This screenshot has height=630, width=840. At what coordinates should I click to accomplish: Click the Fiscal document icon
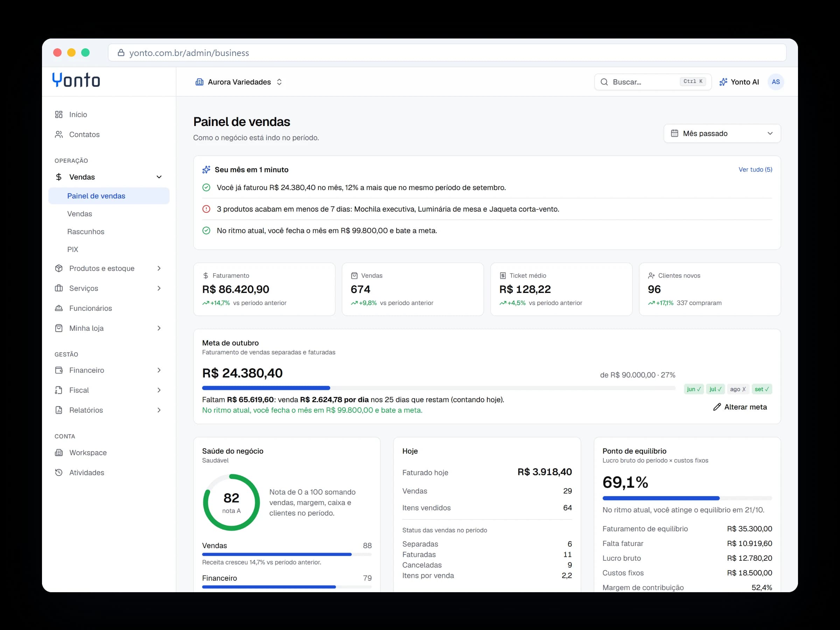pos(58,390)
